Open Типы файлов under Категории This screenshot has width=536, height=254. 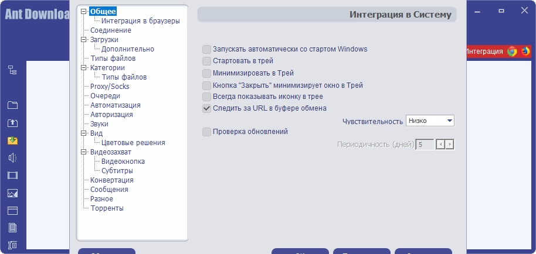coord(124,77)
